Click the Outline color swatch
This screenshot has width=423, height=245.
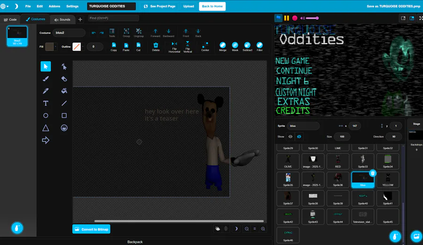pos(77,46)
